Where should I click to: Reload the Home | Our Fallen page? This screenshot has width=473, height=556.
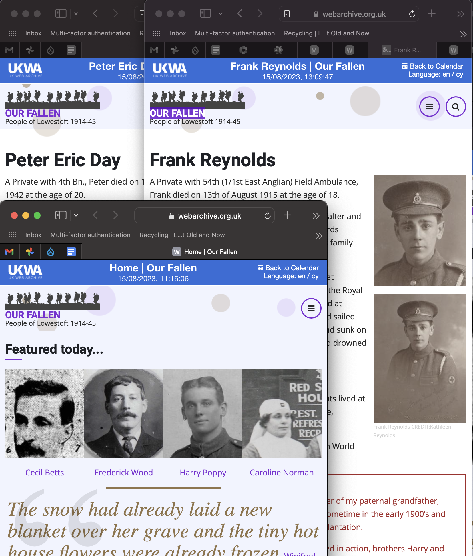(267, 215)
